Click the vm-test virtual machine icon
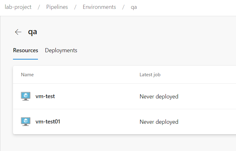 [x=26, y=96]
